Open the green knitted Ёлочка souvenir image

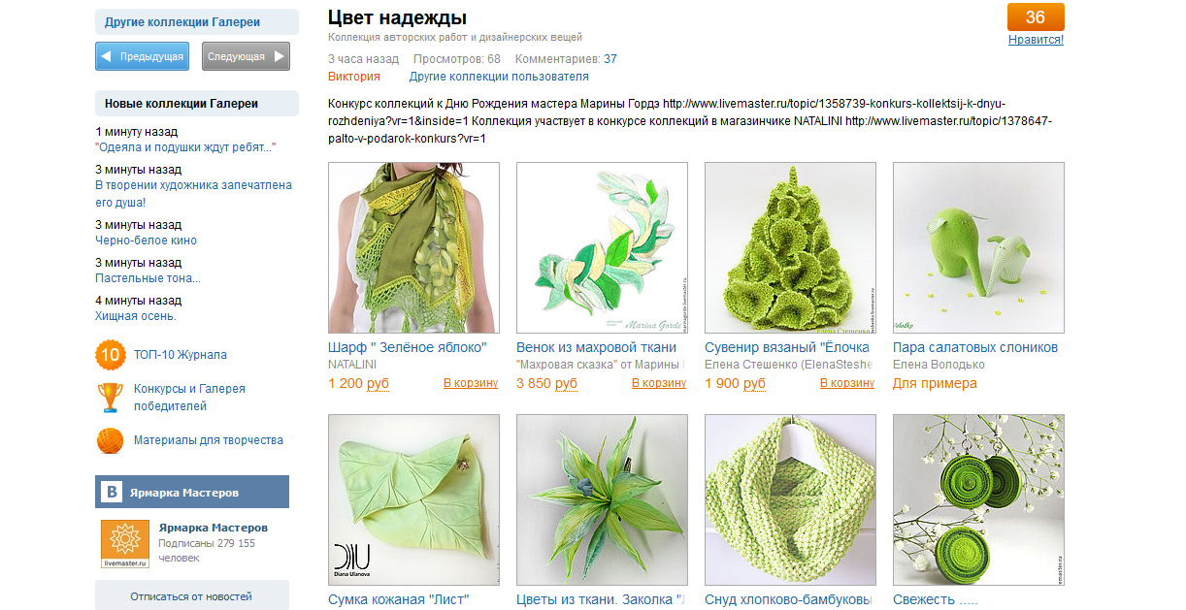[791, 248]
